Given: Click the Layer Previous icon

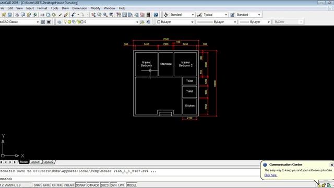Looking at the screenshot, I should 148,22.
